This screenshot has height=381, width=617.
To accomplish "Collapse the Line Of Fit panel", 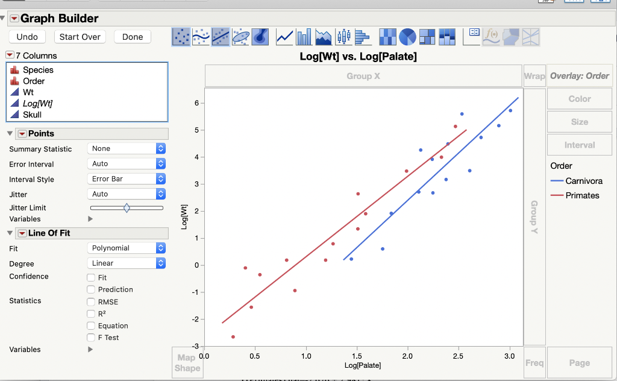I will 10,233.
